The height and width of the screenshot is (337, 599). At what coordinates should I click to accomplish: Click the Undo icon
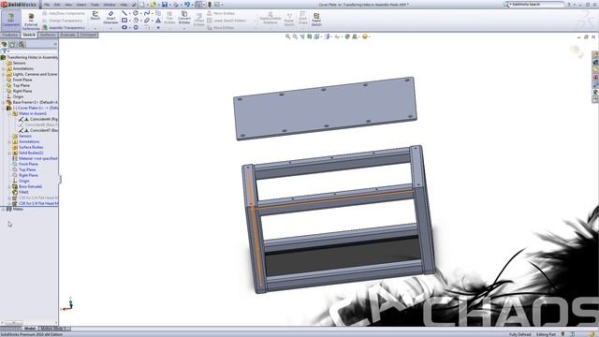click(x=187, y=5)
